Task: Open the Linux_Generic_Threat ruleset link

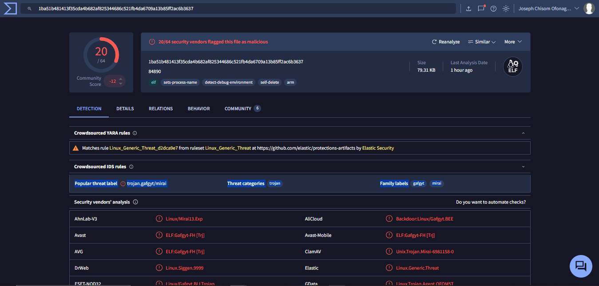Action: point(228,148)
